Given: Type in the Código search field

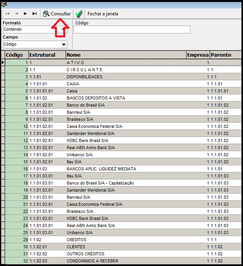Looking at the screenshot, I should pos(132,30).
